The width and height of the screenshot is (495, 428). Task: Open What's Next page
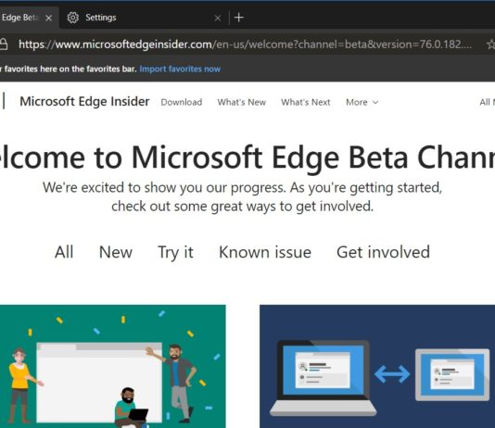[x=306, y=102]
